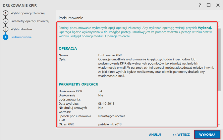The height and width of the screenshot is (140, 223).
Task: Click the 'Tak' value for Drukowanie KPiR
Action: [x=100, y=91]
